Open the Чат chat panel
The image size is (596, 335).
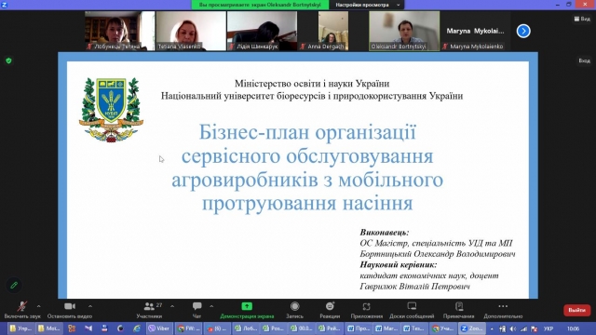[196, 310]
